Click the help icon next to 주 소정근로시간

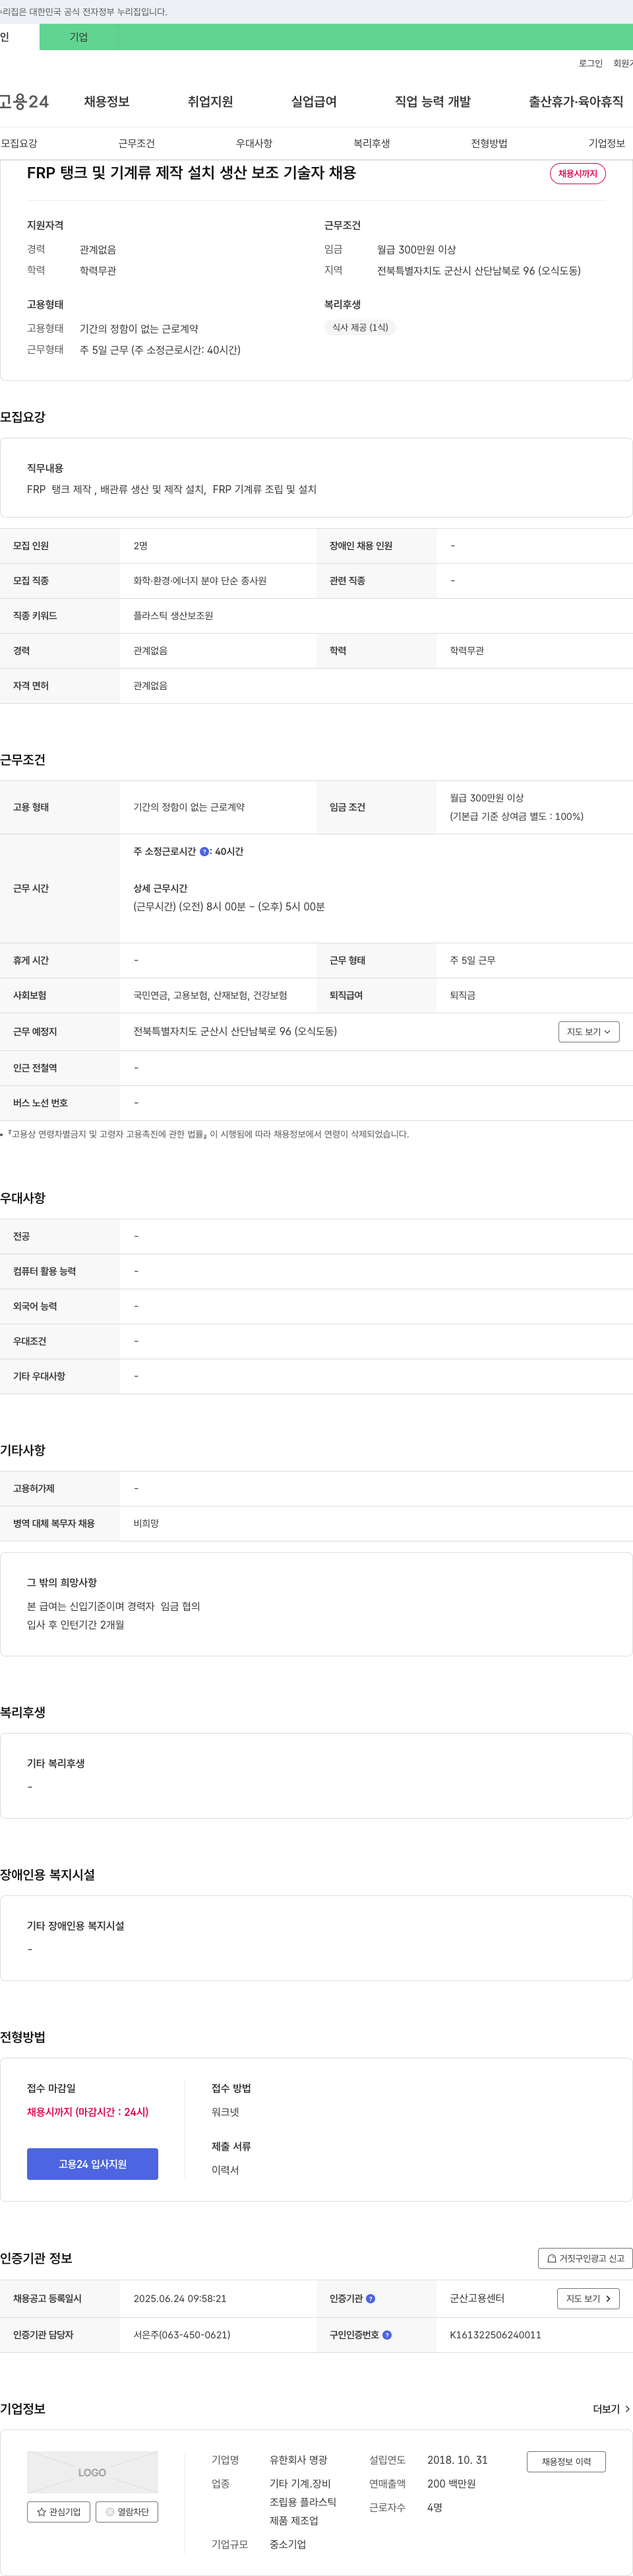(x=204, y=851)
